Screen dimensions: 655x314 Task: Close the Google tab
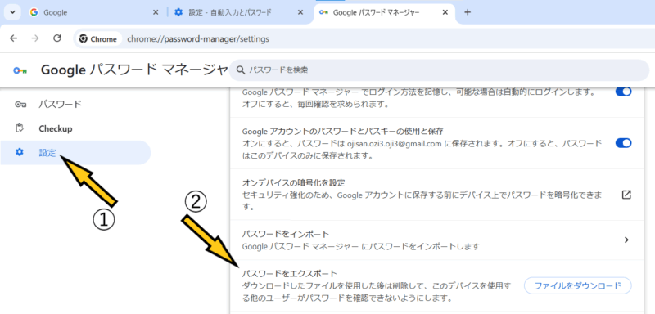156,12
